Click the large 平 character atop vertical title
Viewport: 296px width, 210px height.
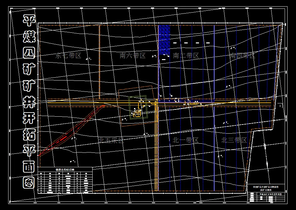tap(29, 20)
